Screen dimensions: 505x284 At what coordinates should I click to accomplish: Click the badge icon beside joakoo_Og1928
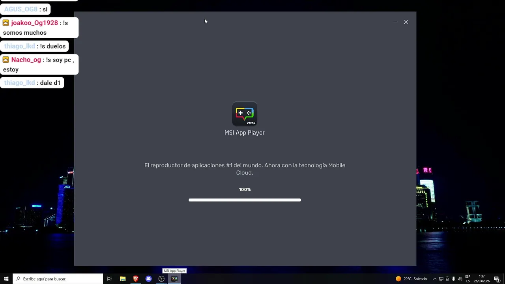tap(6, 23)
